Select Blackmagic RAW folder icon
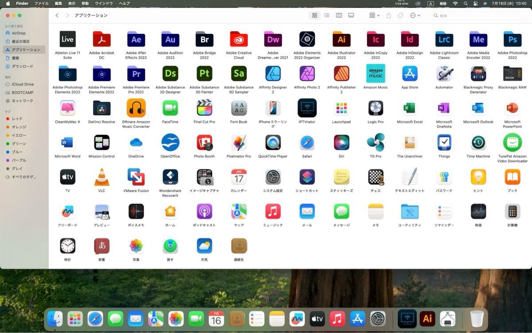This screenshot has height=333, width=532. click(512, 74)
